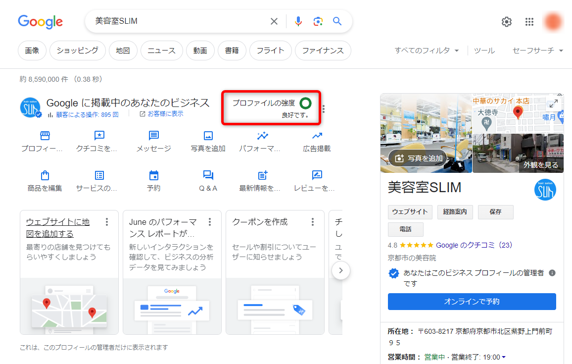Image resolution: width=572 pixels, height=364 pixels.
Task: Click the 電話 button
Action: click(x=406, y=229)
